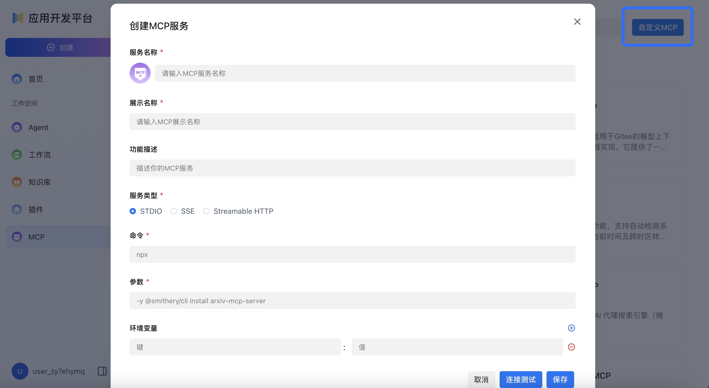Remove the environment variable row

pos(571,347)
